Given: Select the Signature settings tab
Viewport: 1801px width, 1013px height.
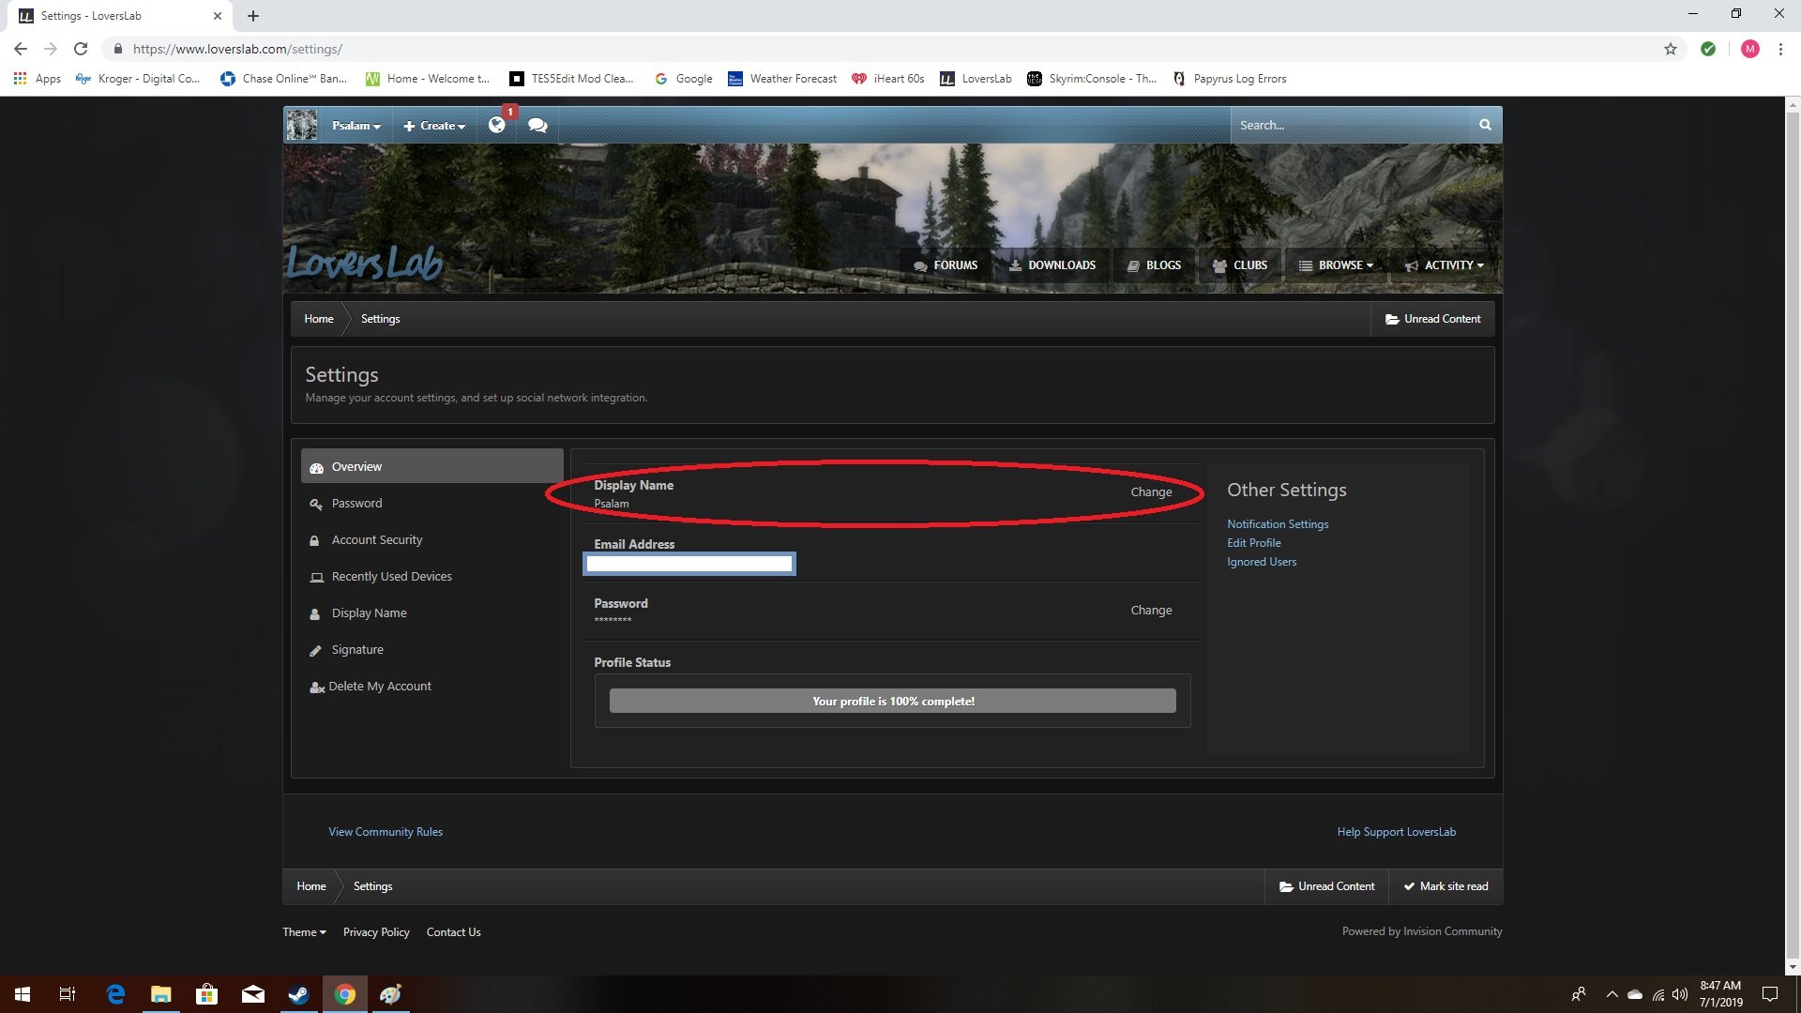Looking at the screenshot, I should 431,650.
